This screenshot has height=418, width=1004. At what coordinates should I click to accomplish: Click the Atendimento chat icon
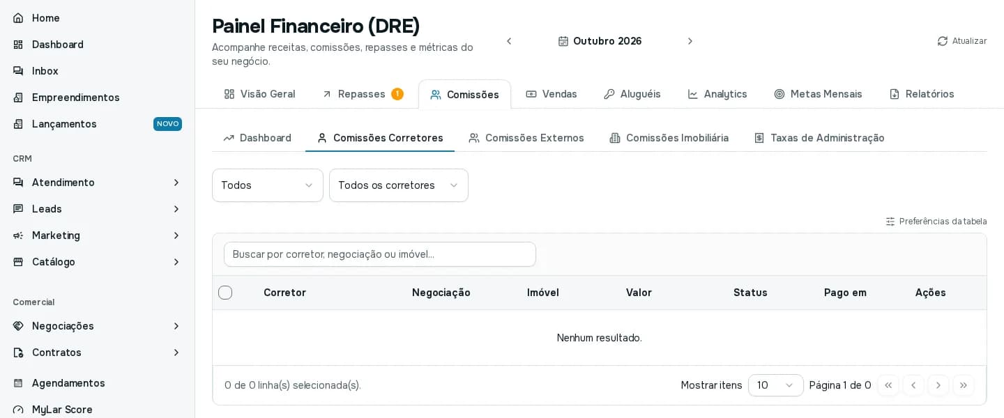click(18, 183)
